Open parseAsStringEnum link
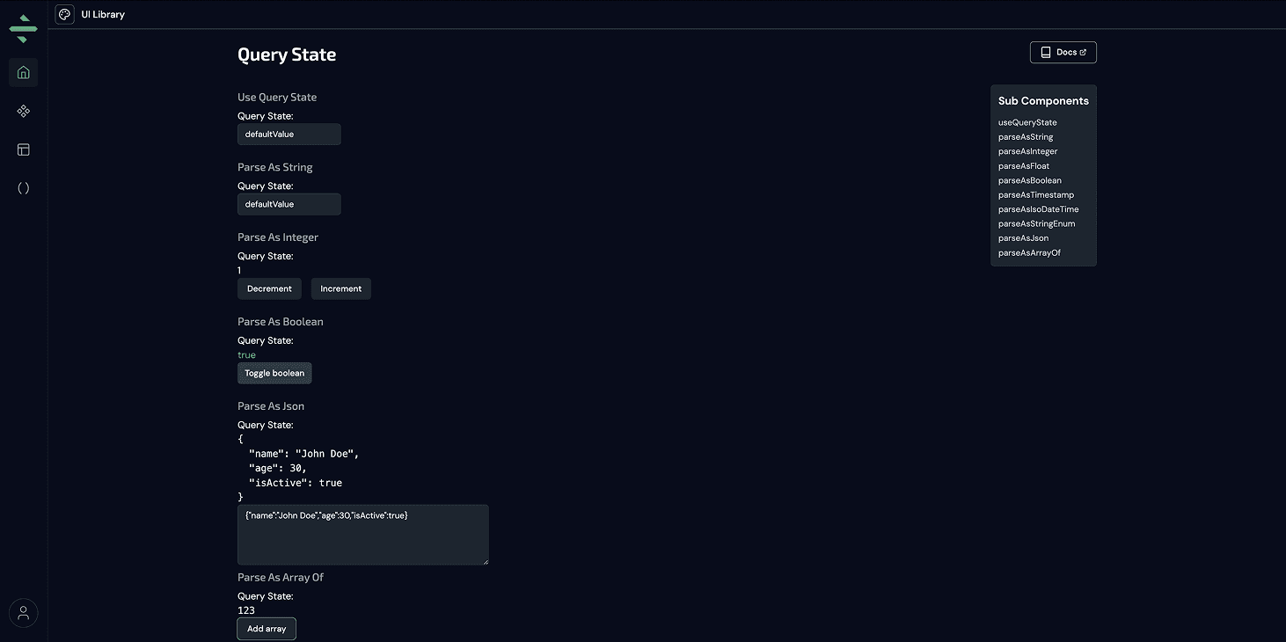This screenshot has width=1286, height=642. pos(1037,223)
